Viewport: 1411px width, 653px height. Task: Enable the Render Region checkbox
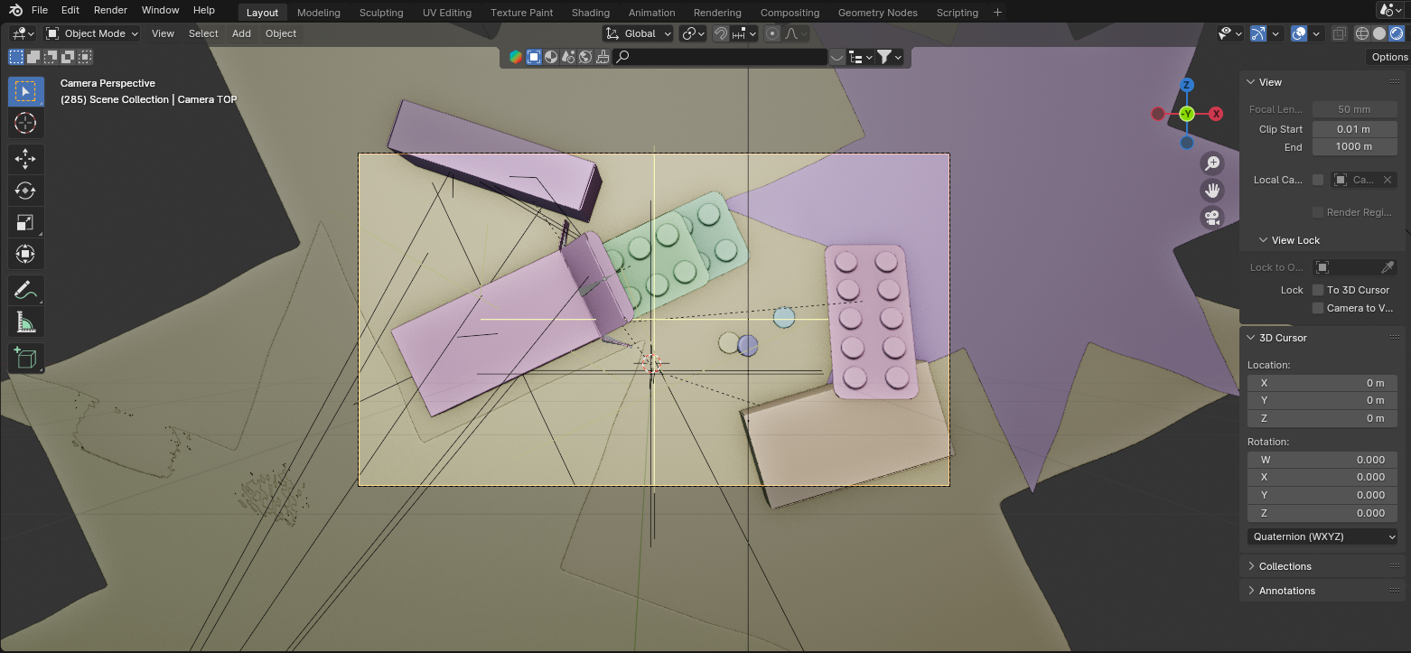(x=1316, y=211)
